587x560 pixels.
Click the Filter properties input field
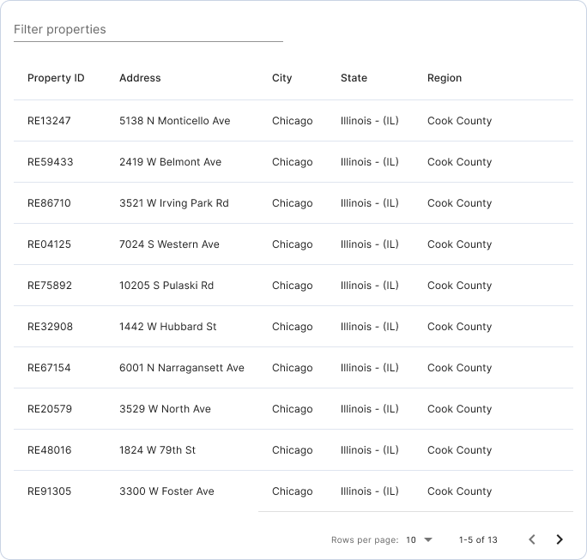click(x=148, y=29)
